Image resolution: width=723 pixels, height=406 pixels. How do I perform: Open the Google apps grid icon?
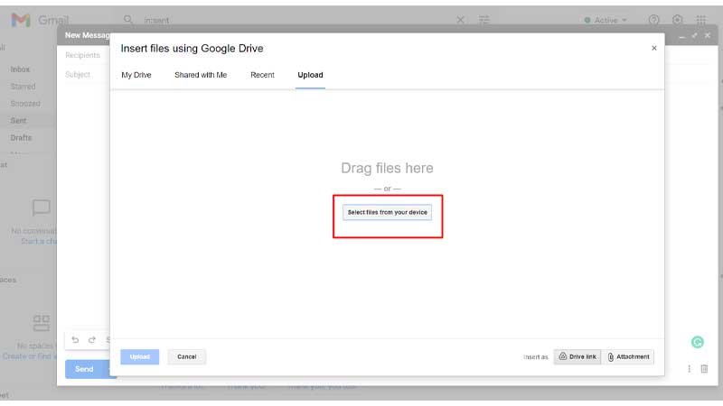pos(701,20)
